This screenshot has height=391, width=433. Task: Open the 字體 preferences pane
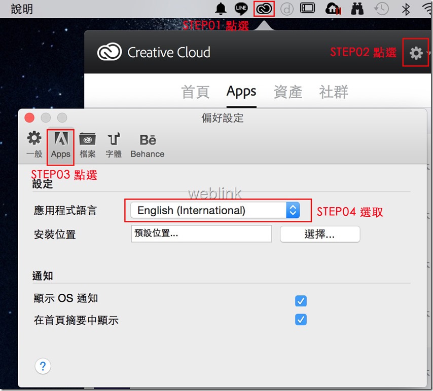(114, 145)
